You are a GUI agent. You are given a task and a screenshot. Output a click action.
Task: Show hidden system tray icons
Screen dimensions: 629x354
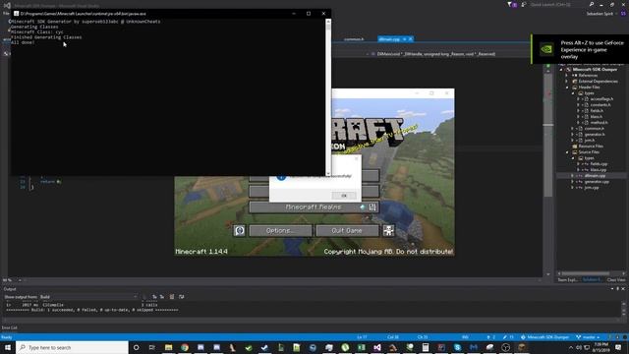click(x=571, y=347)
